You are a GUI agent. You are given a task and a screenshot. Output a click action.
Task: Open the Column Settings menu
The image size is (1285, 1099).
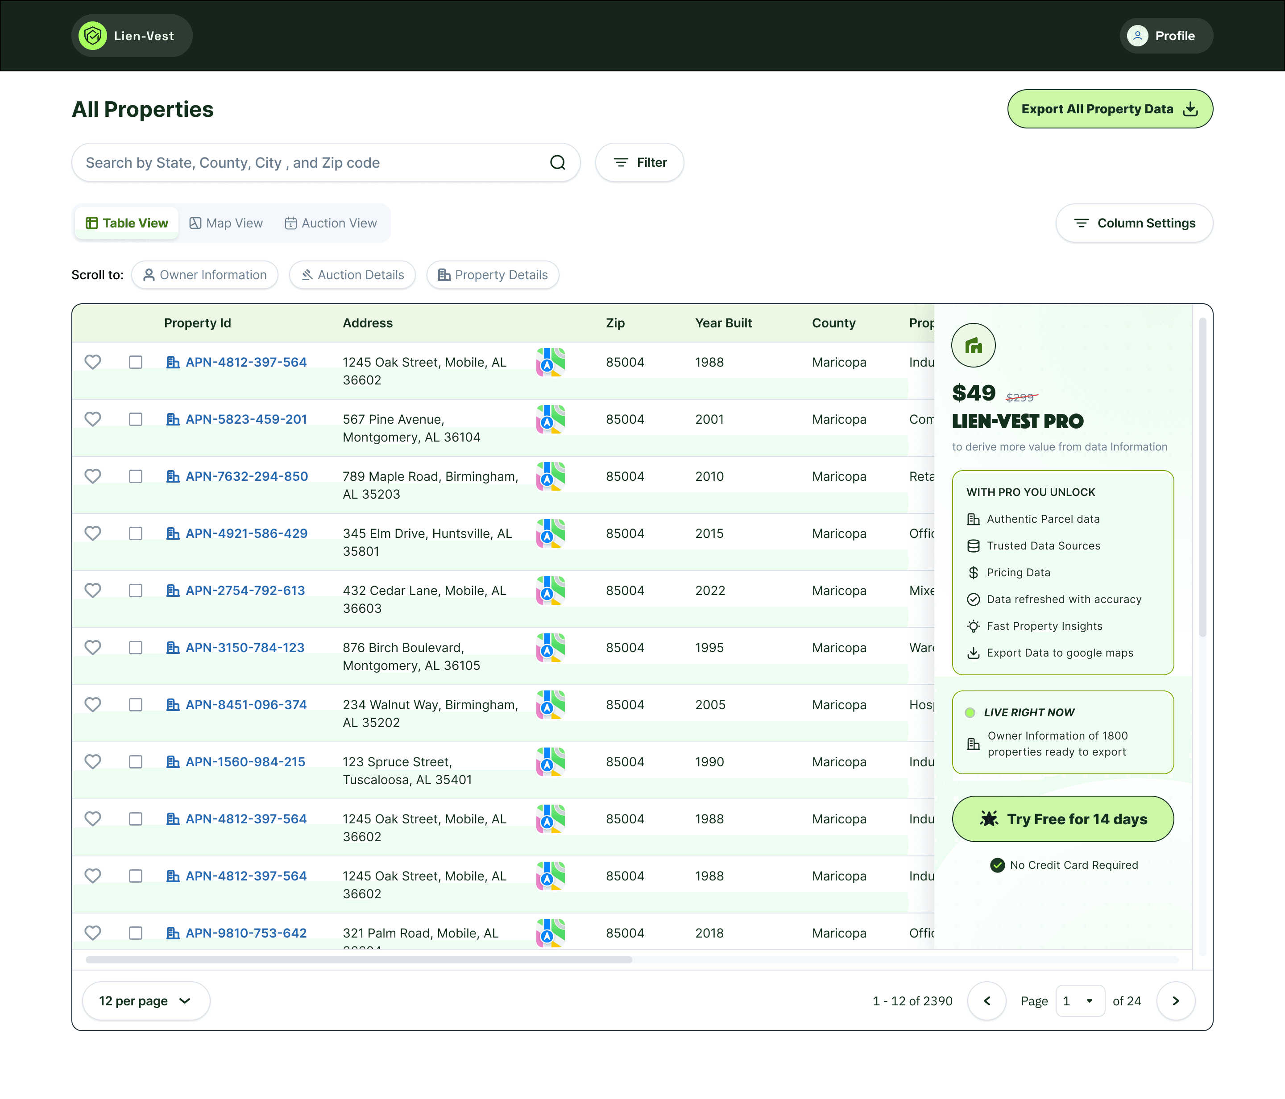pyautogui.click(x=1134, y=223)
